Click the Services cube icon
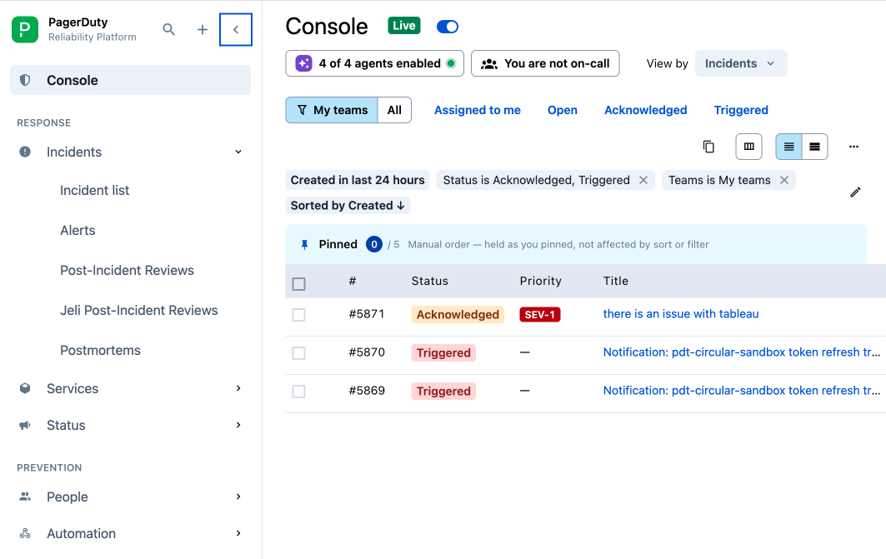Screen dimensions: 886x559 [x=25, y=388]
